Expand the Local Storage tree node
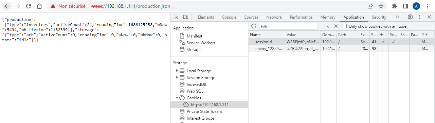435x123 pixels. 177,71
